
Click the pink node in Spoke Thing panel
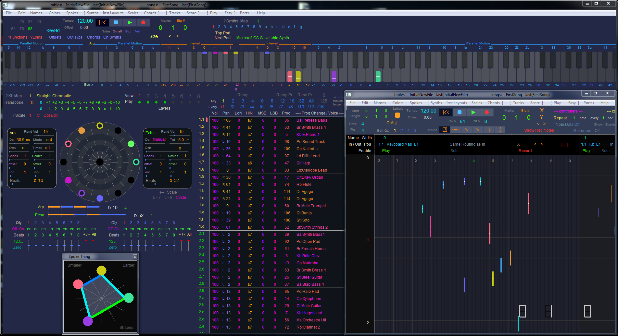click(78, 284)
